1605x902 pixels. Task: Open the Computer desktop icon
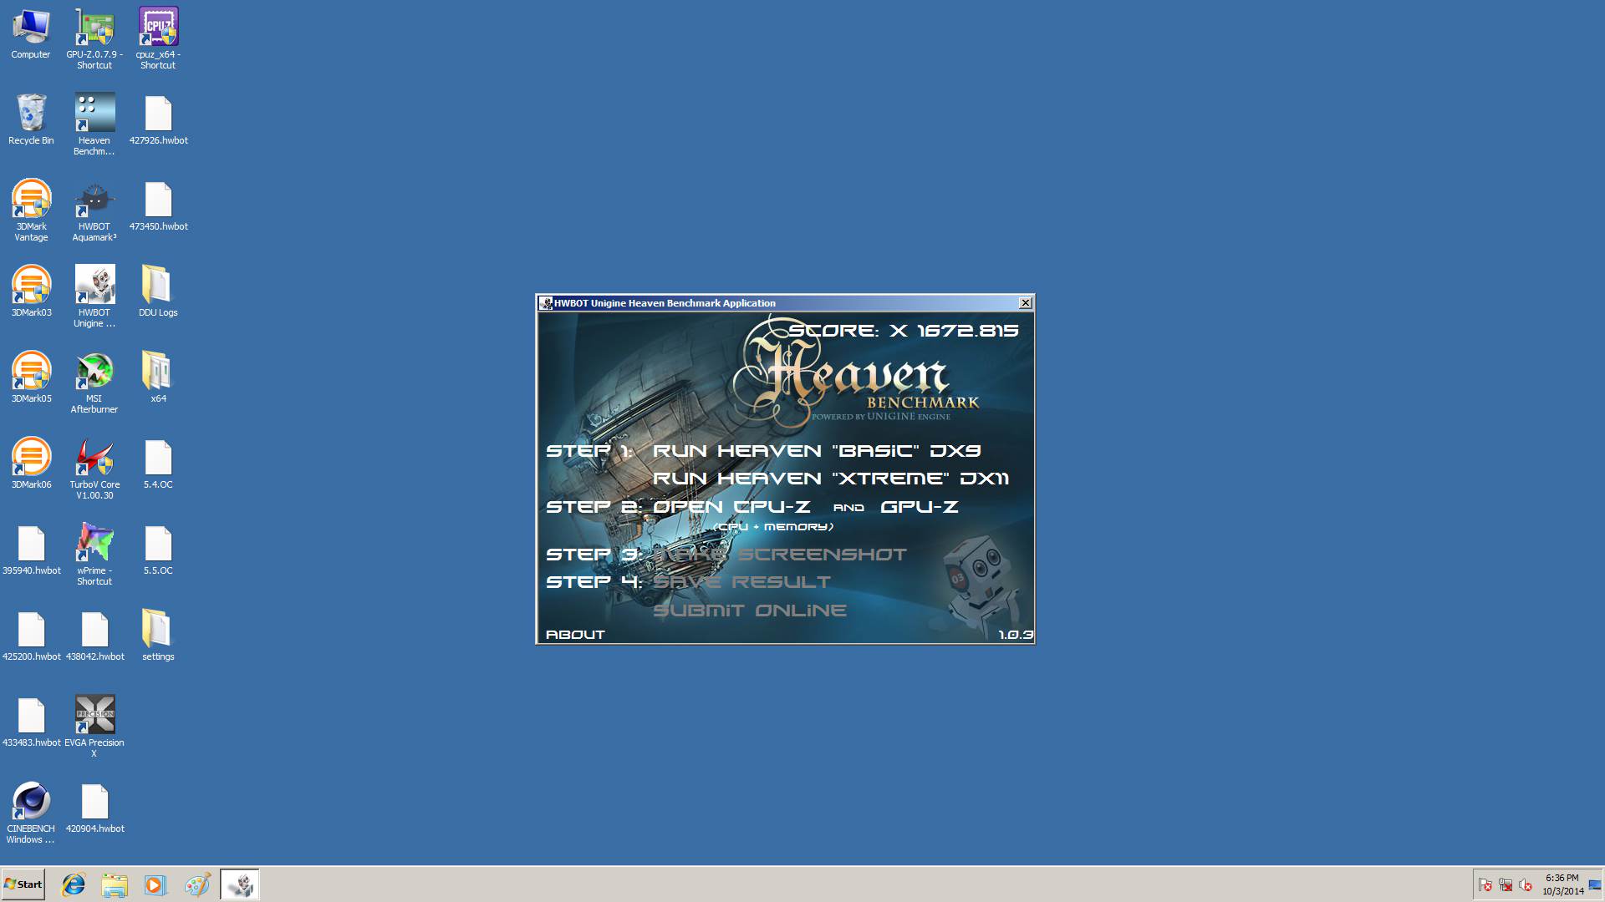(x=31, y=33)
